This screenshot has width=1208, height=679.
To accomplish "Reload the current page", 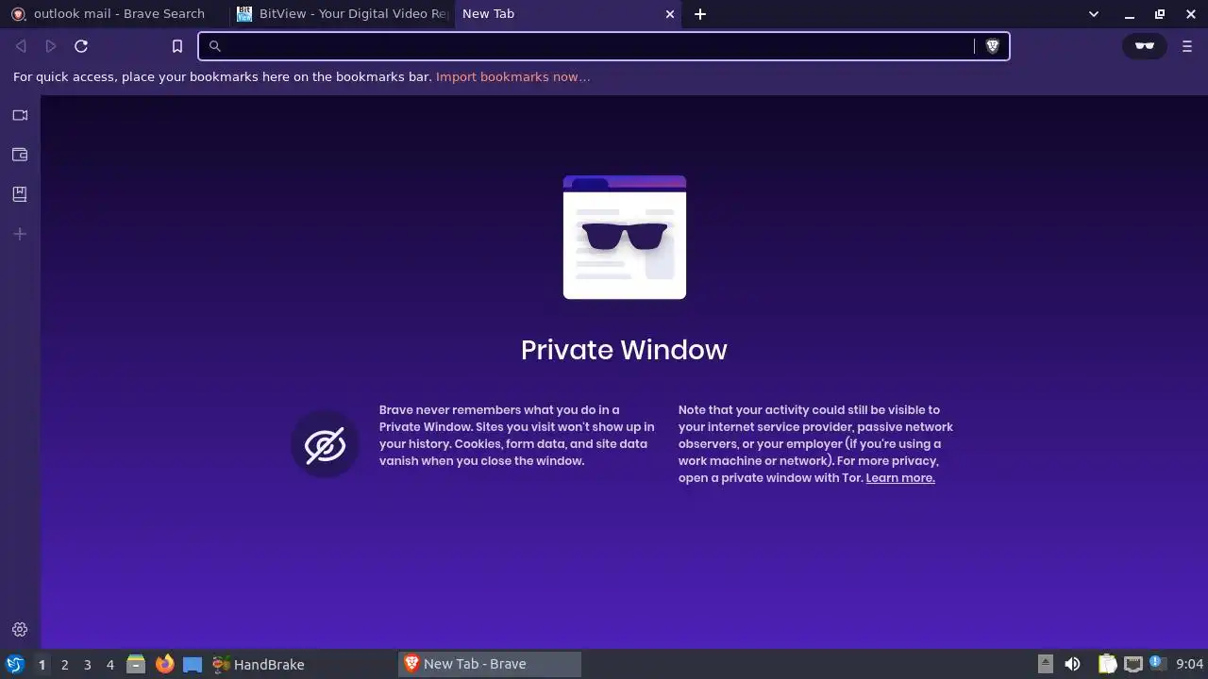I will tap(81, 46).
